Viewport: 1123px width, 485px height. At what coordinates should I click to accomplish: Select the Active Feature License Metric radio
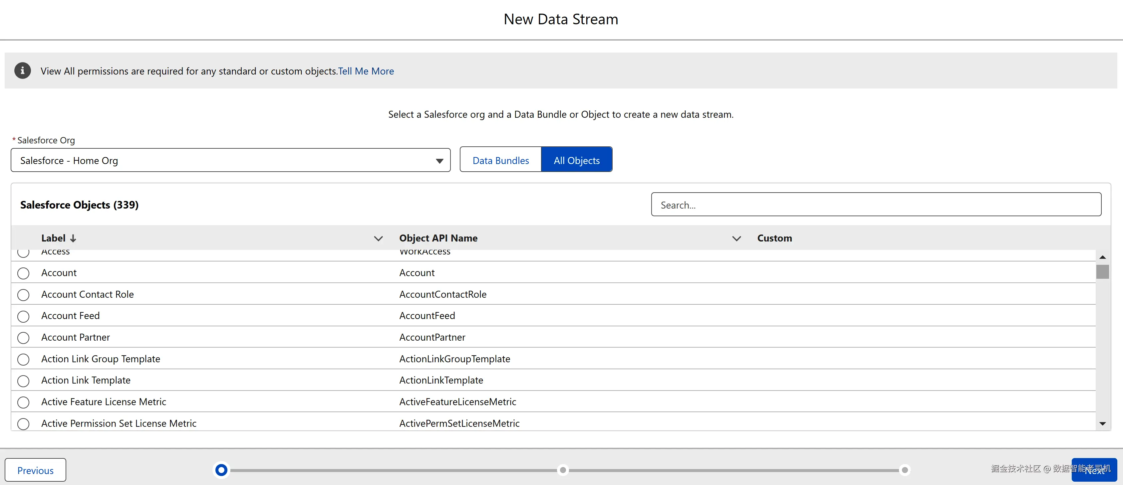point(24,402)
